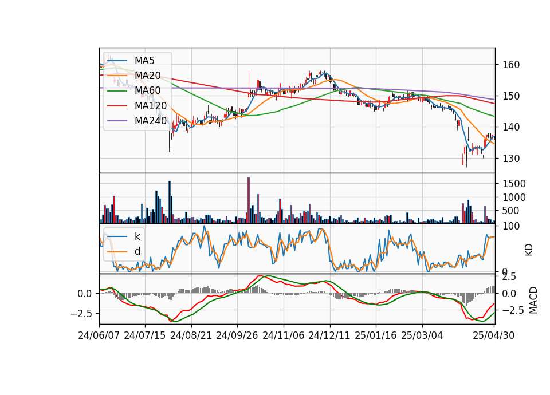Image resolution: width=550 pixels, height=395 pixels.
Task: Click the 24/12/11 date label
Action: pos(329,335)
